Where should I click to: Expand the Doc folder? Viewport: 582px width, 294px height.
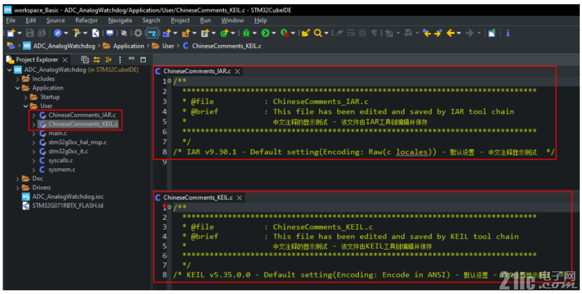pos(17,179)
